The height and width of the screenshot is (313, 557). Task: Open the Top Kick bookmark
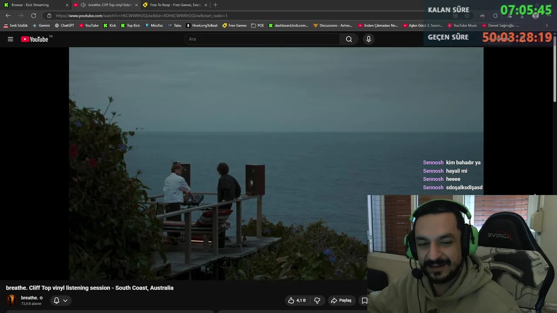[130, 26]
